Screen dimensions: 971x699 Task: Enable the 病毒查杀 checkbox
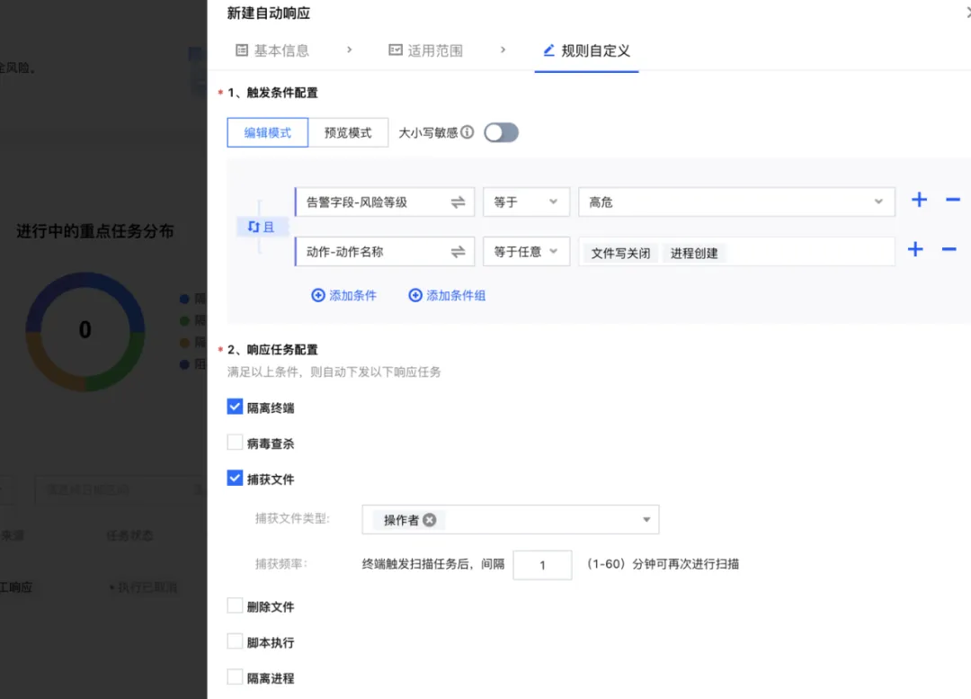click(x=236, y=443)
